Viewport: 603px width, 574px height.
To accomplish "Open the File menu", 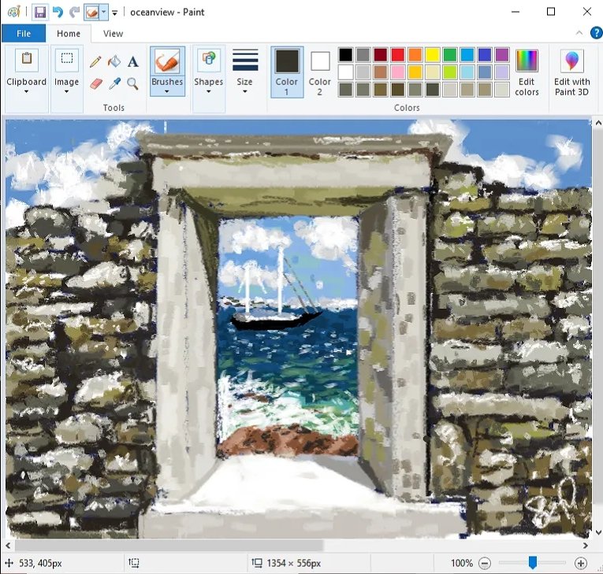I will click(24, 33).
